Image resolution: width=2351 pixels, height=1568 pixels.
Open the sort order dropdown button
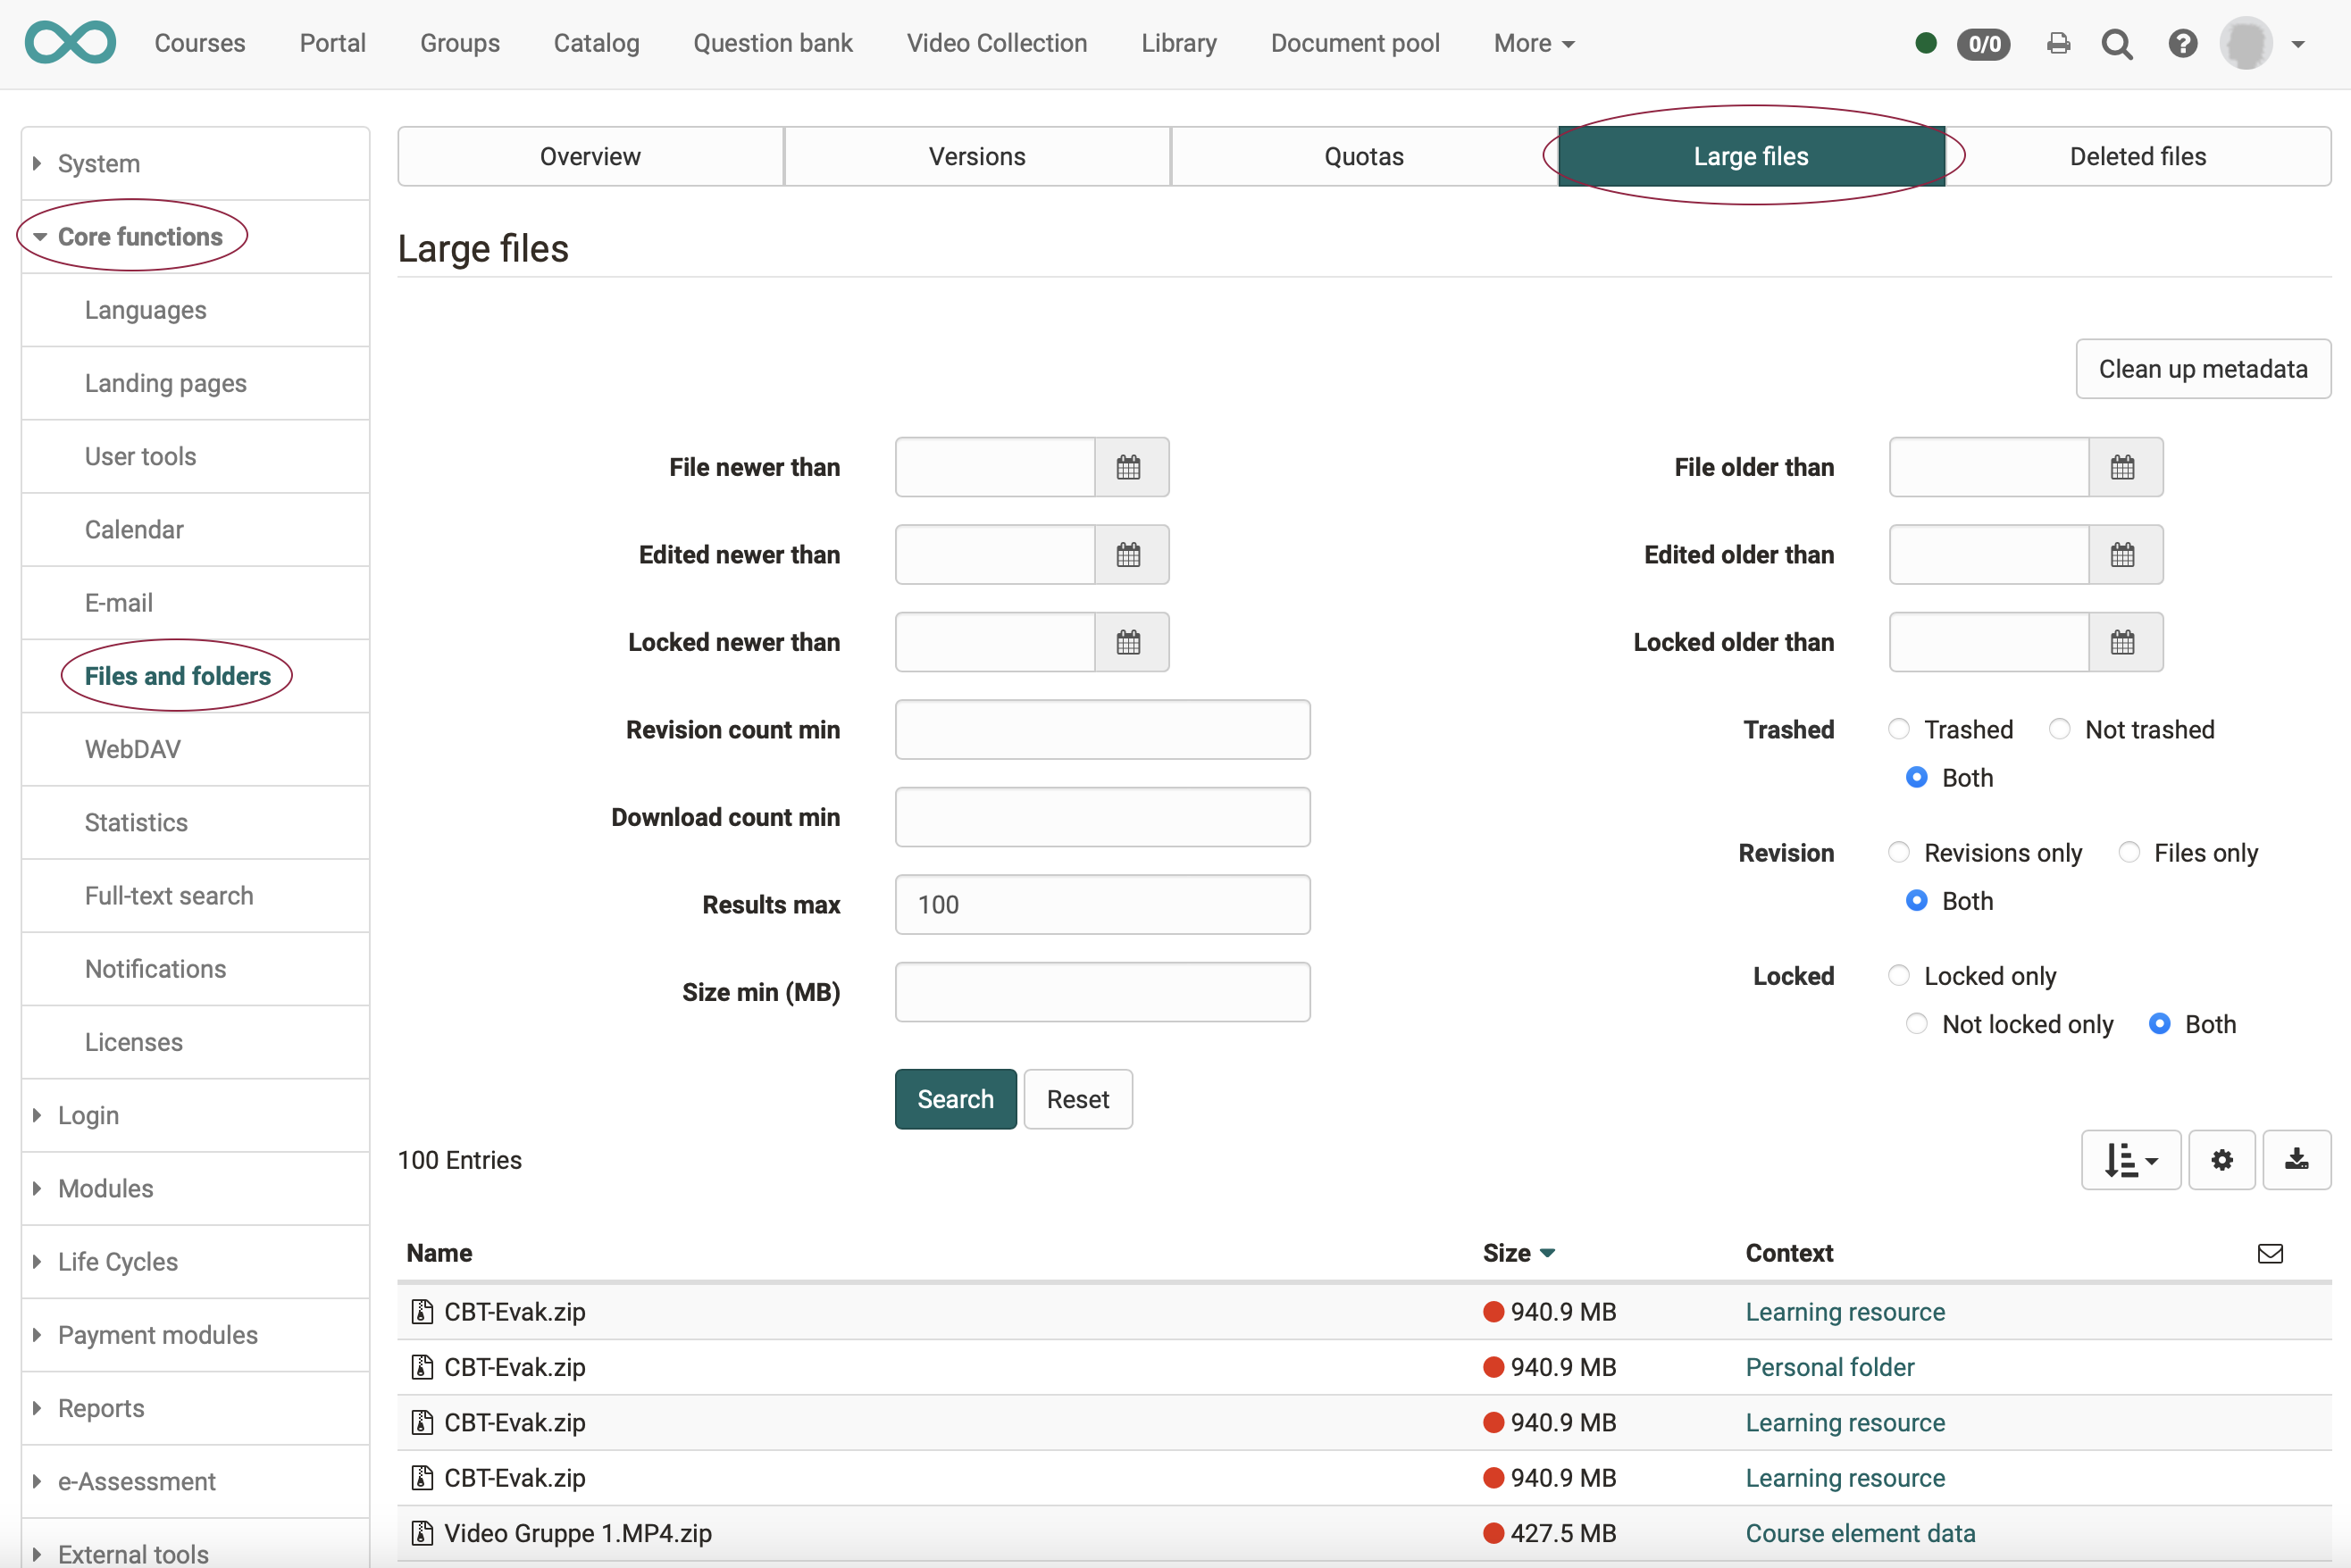(x=2131, y=1160)
